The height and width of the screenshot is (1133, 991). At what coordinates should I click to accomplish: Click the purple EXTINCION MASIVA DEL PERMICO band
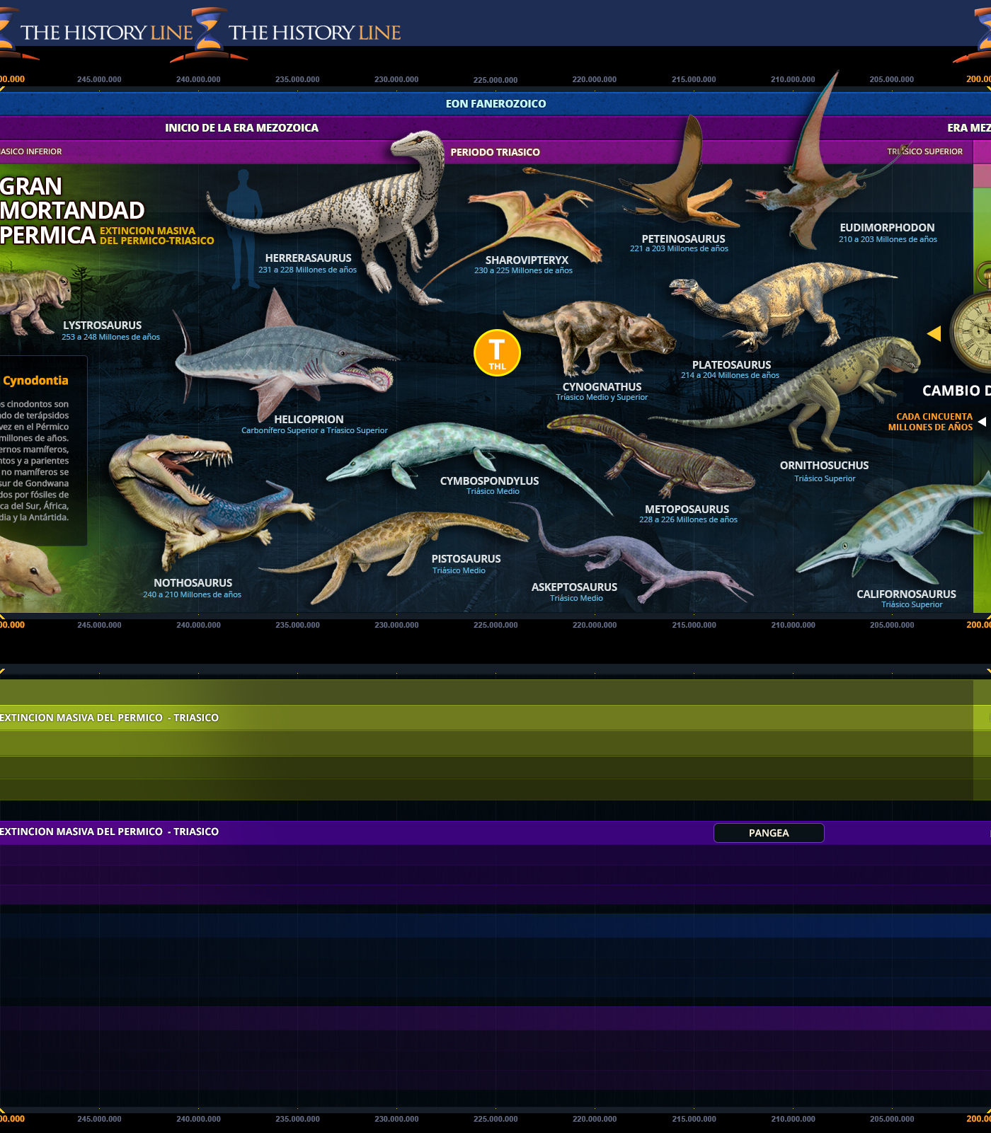tap(495, 832)
